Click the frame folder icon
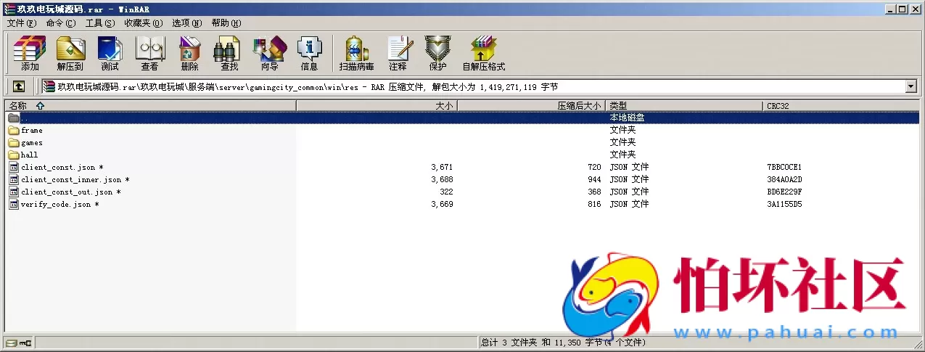 (x=14, y=131)
